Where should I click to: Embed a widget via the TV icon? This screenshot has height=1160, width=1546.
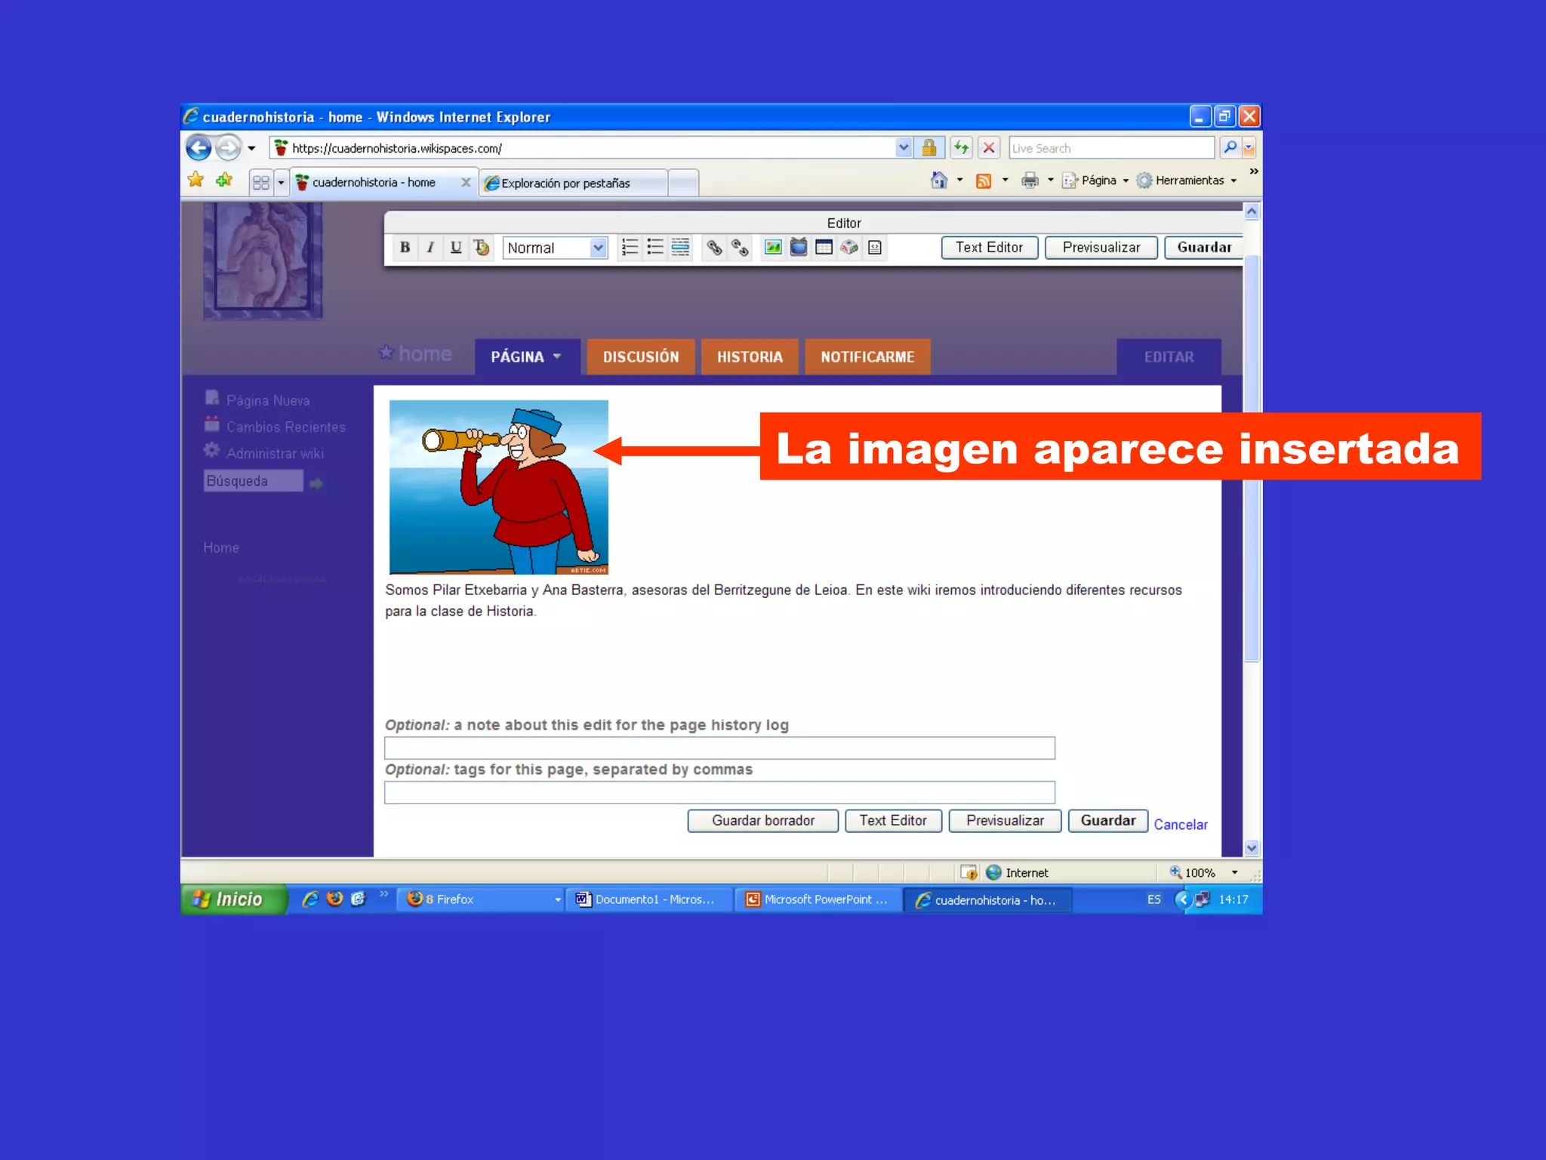[799, 247]
